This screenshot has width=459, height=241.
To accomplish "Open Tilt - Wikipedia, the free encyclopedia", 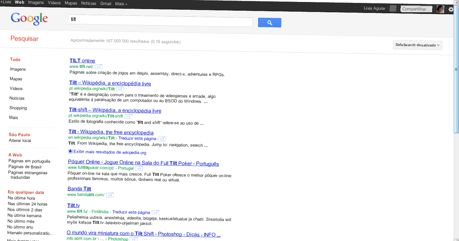I will point(111,132).
